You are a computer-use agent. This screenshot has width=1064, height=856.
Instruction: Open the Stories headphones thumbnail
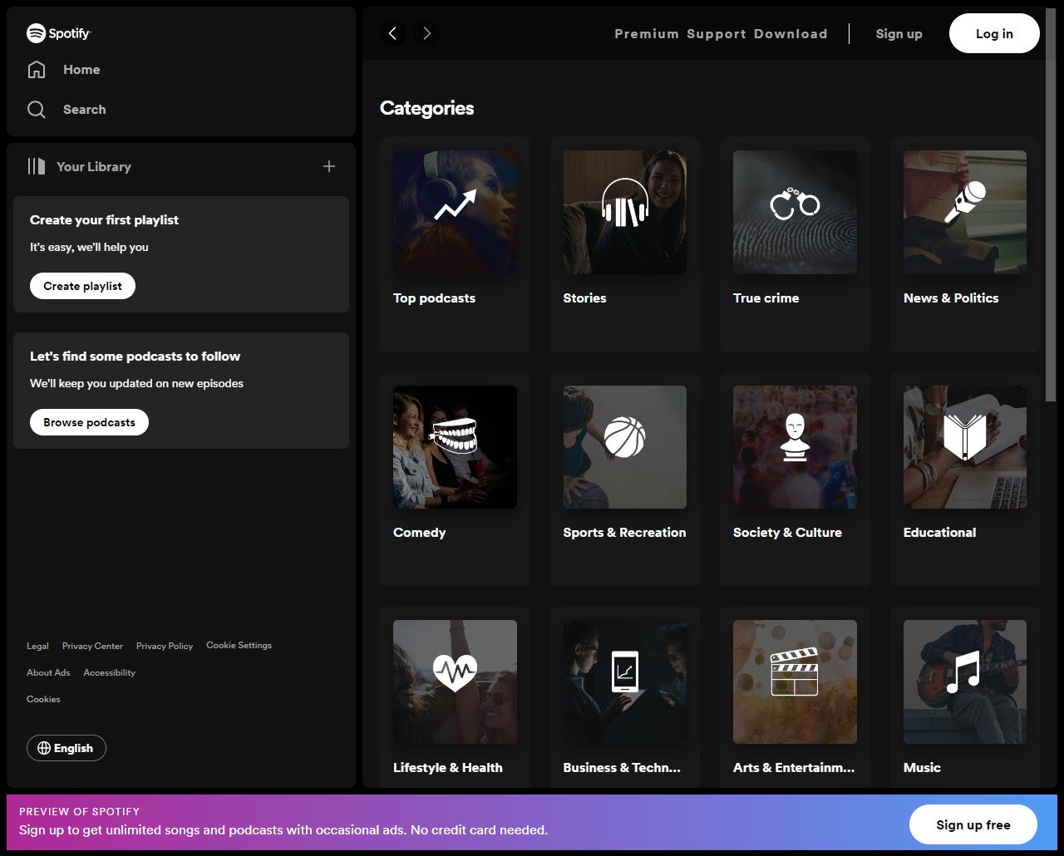point(625,212)
